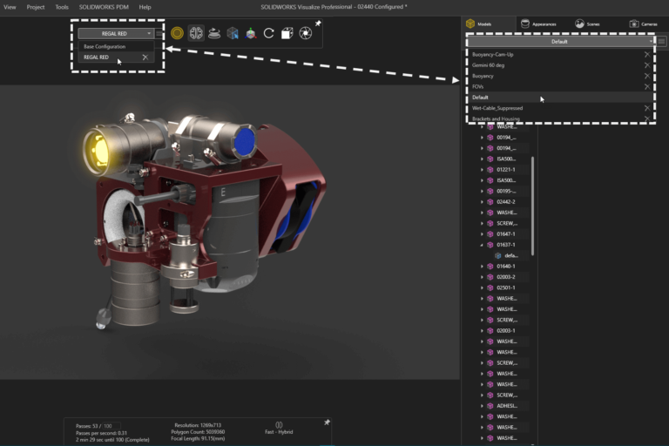Switch to the Scenes tab
This screenshot has width=669, height=446.
coord(587,24)
